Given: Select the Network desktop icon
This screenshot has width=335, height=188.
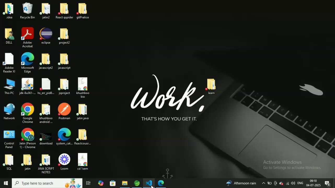Looking at the screenshot, I should coord(9,112).
